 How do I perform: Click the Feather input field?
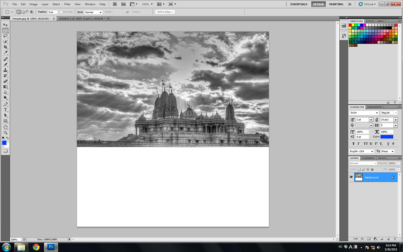click(x=53, y=12)
